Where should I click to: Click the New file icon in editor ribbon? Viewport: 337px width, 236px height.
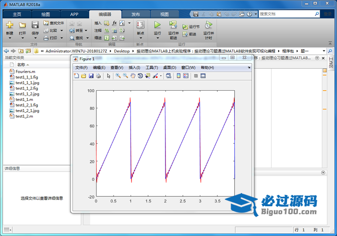9,25
